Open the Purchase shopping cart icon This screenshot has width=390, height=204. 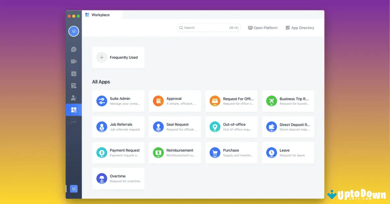(x=215, y=153)
